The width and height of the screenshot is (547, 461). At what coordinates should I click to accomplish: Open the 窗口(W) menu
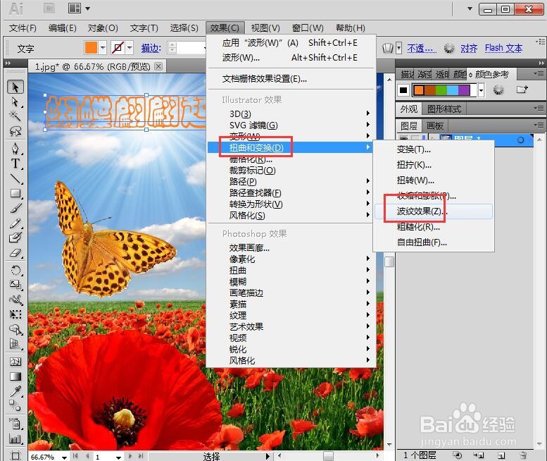click(x=308, y=28)
